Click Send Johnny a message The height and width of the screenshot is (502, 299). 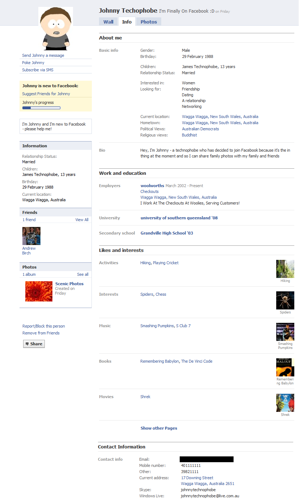[43, 55]
